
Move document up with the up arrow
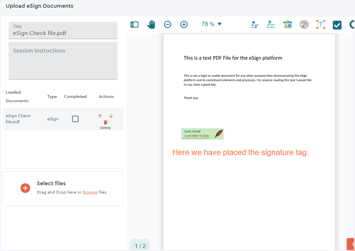click(x=100, y=116)
